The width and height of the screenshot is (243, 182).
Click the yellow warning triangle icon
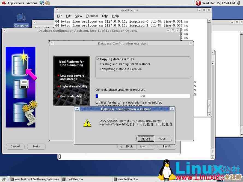point(87,123)
